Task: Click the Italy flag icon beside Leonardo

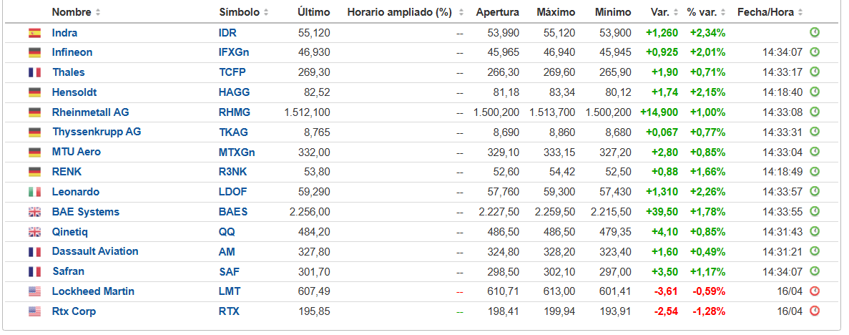Action: click(34, 192)
